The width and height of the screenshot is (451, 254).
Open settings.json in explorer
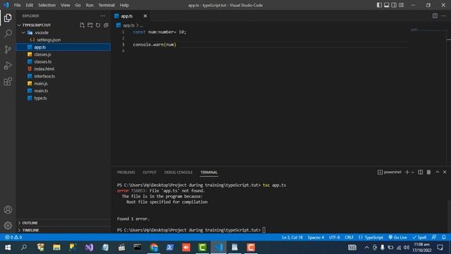click(x=63, y=40)
